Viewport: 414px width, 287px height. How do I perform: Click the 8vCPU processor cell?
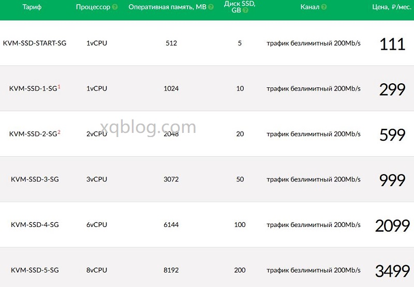click(97, 270)
